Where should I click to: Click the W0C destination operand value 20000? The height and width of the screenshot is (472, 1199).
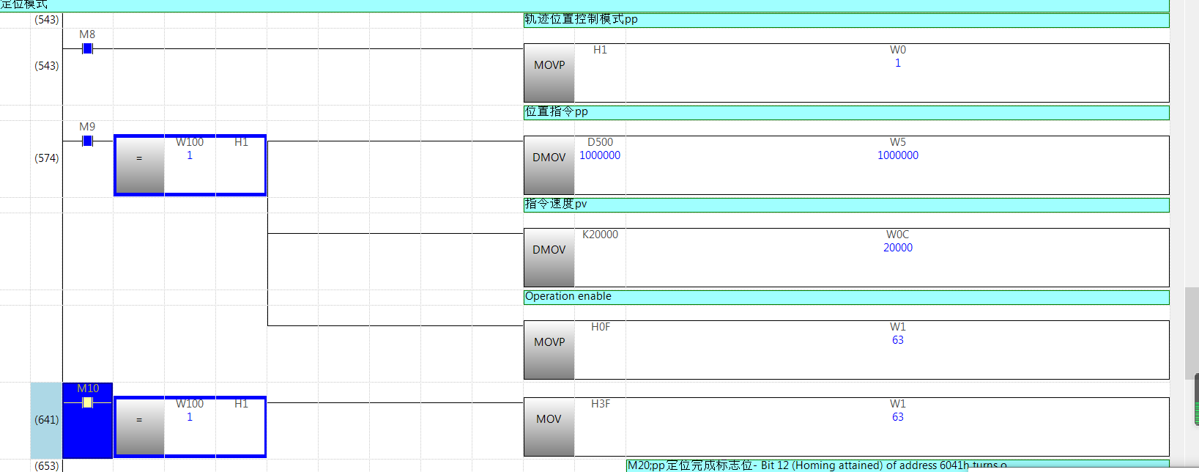pos(897,248)
